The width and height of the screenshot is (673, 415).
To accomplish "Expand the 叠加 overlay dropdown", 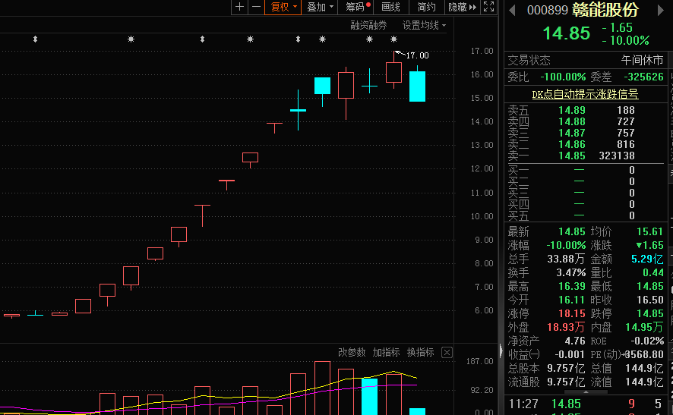I will point(320,7).
